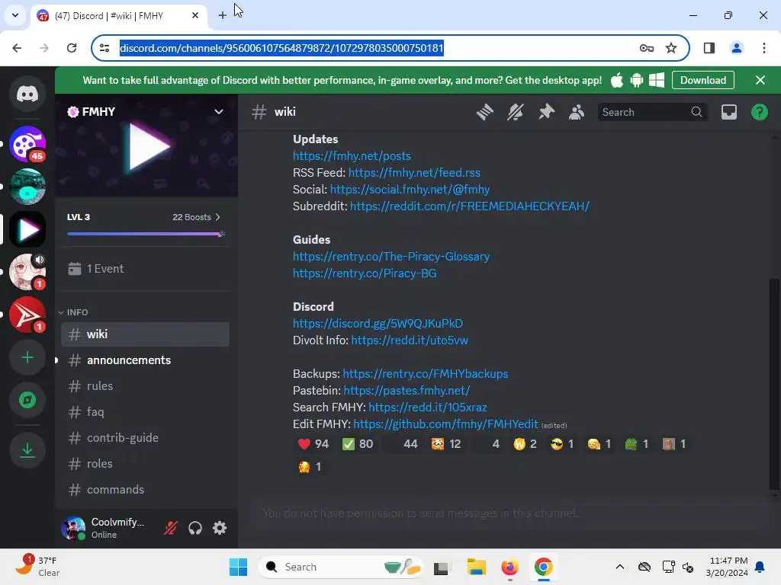This screenshot has width=781, height=585.
Task: Select the wiki channel
Action: 146,334
